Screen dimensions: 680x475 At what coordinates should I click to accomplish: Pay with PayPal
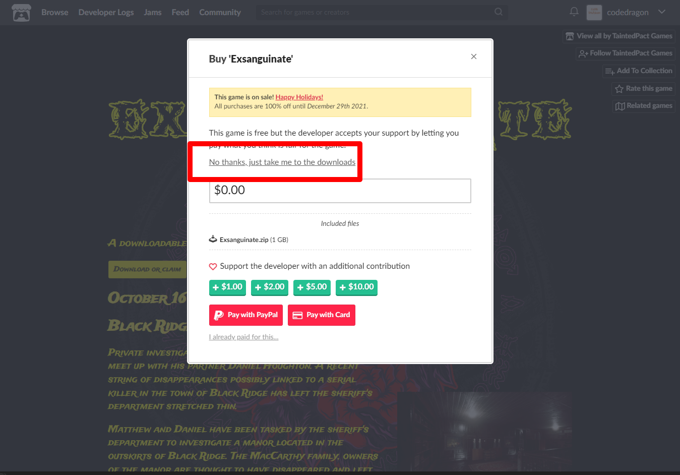click(246, 315)
